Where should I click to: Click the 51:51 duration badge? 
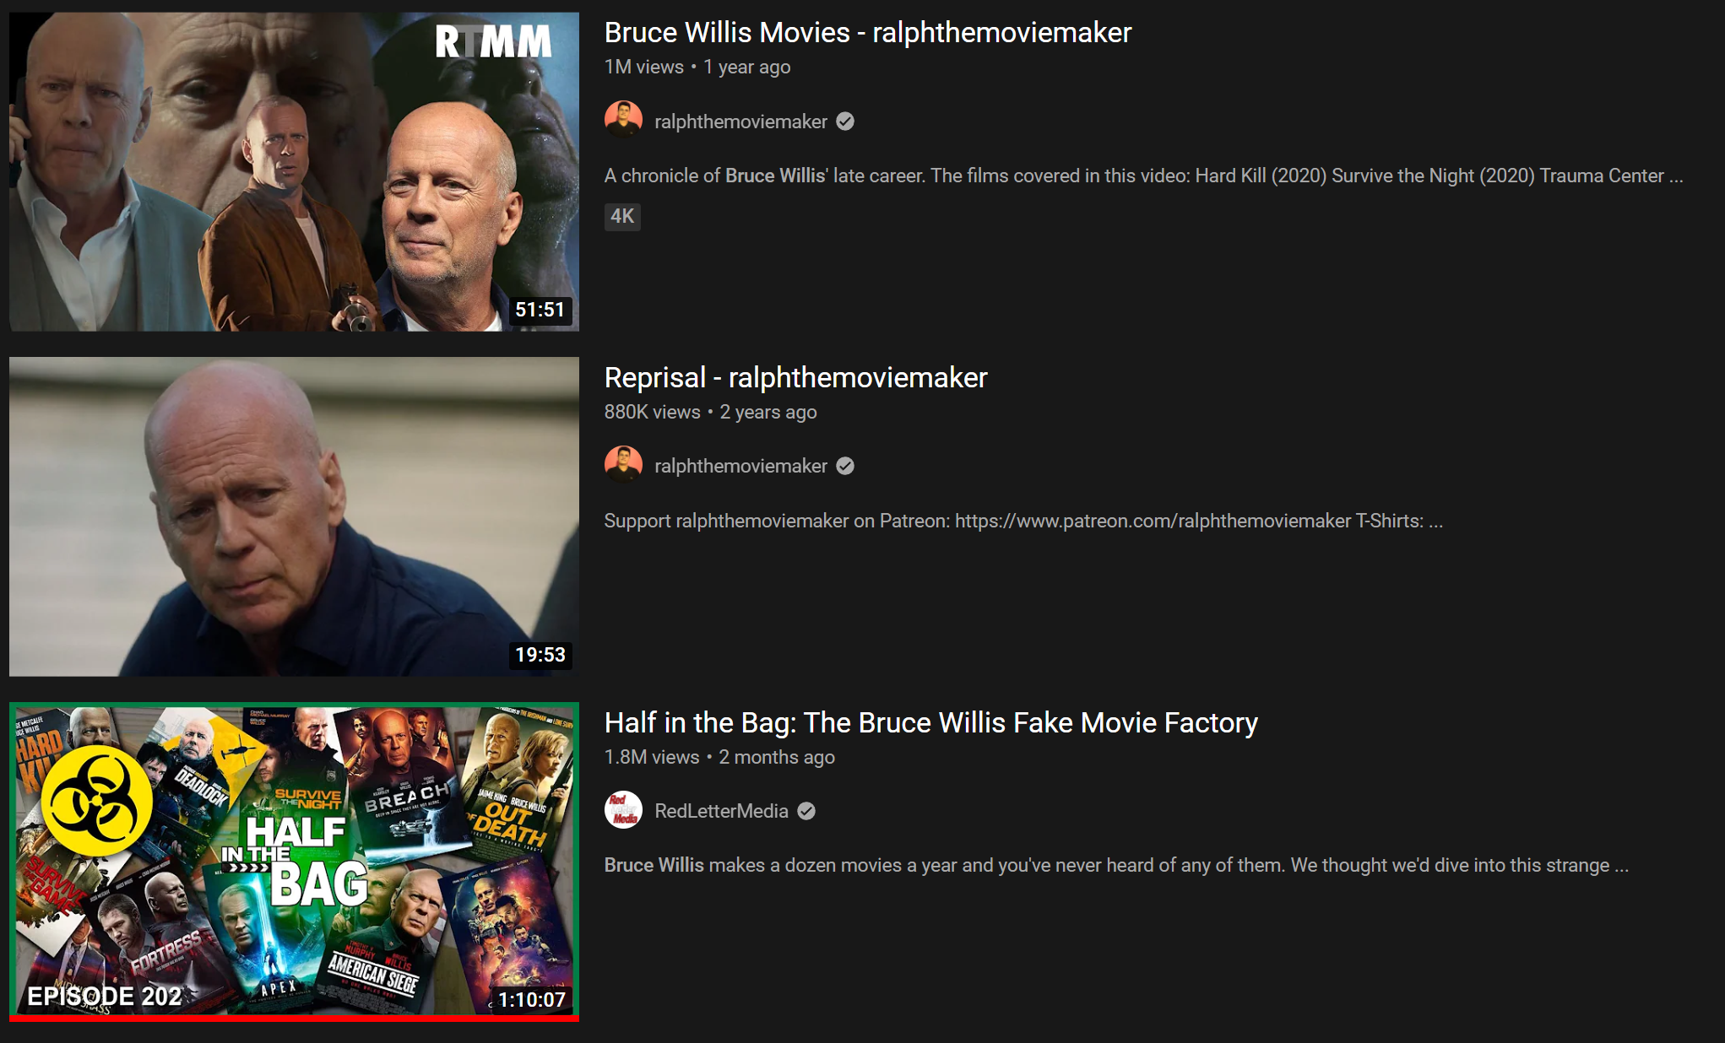point(540,310)
